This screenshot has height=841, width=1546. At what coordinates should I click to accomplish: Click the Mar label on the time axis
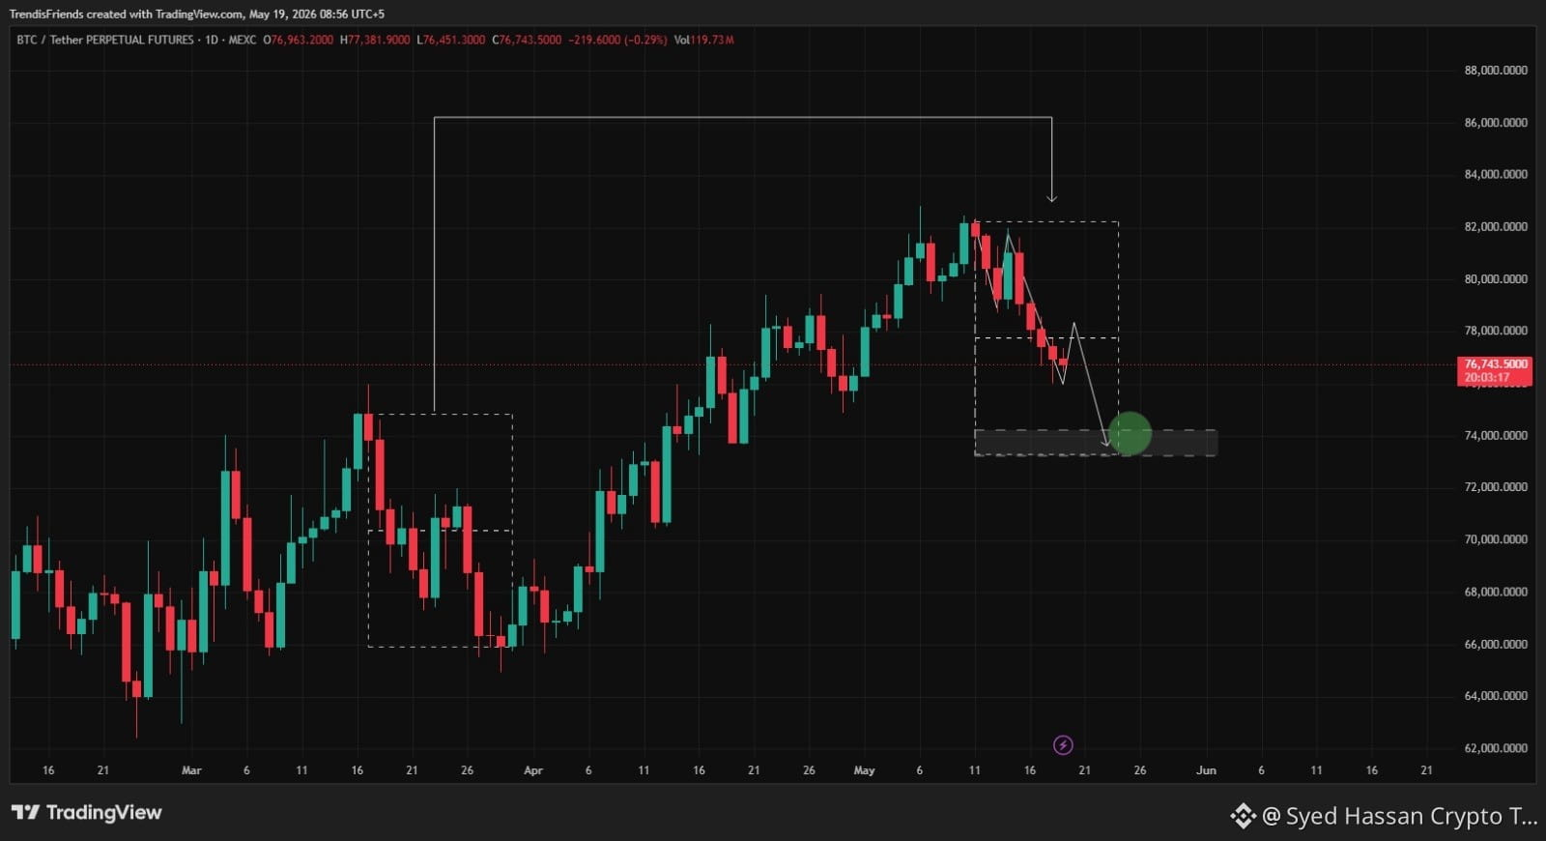tap(191, 770)
